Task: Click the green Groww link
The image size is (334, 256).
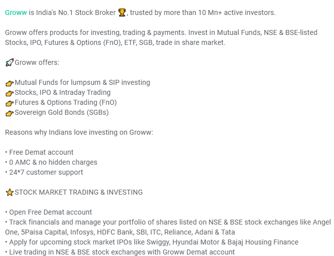Action: (x=15, y=12)
